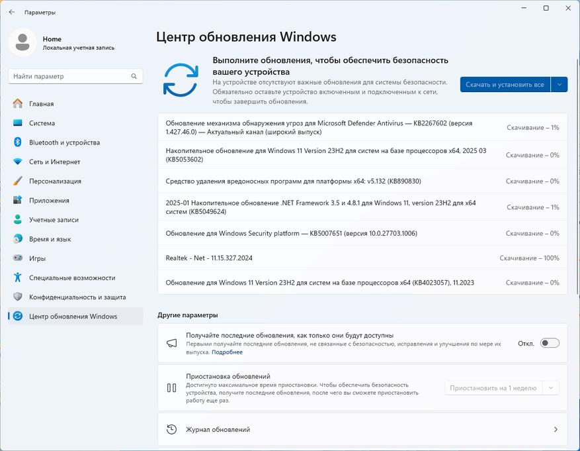
Task: Select 'Центр обновления Windows' in sidebar
Action: pyautogui.click(x=75, y=316)
